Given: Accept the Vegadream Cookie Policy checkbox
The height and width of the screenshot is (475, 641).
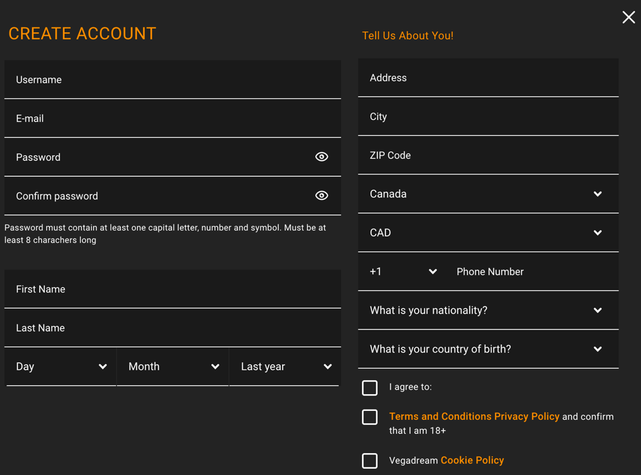Looking at the screenshot, I should pyautogui.click(x=370, y=461).
